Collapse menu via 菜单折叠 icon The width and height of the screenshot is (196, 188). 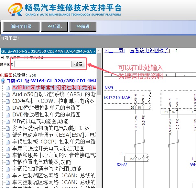(x=26, y=58)
